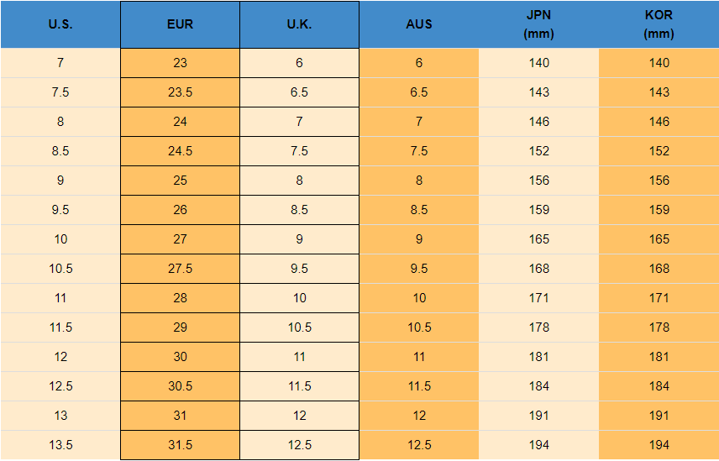
Task: Select the KOR (mm) column header
Action: pyautogui.click(x=659, y=24)
